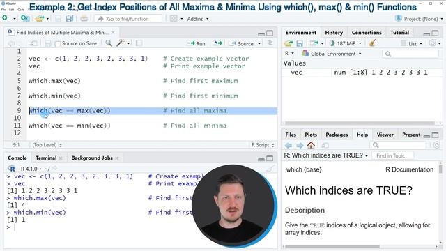The height and width of the screenshot is (251, 446).
Task: Switch to the History tab
Action: pos(334,33)
